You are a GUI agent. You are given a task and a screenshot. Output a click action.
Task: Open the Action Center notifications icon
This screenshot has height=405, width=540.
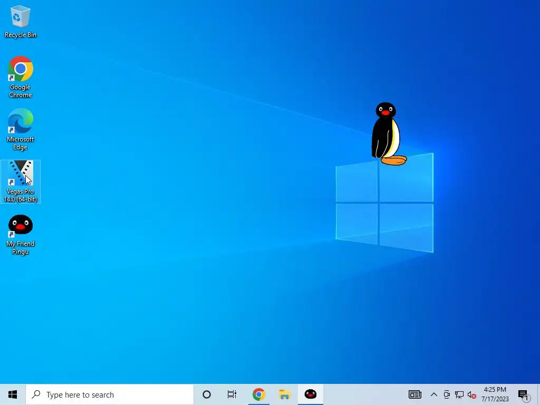(524, 395)
